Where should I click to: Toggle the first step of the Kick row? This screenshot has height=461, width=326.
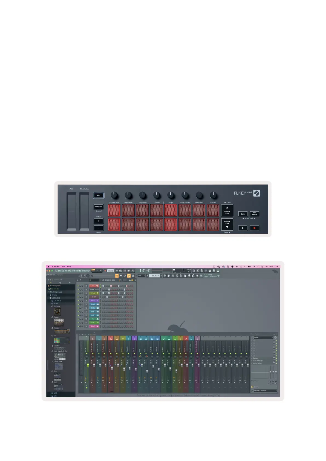point(103,286)
